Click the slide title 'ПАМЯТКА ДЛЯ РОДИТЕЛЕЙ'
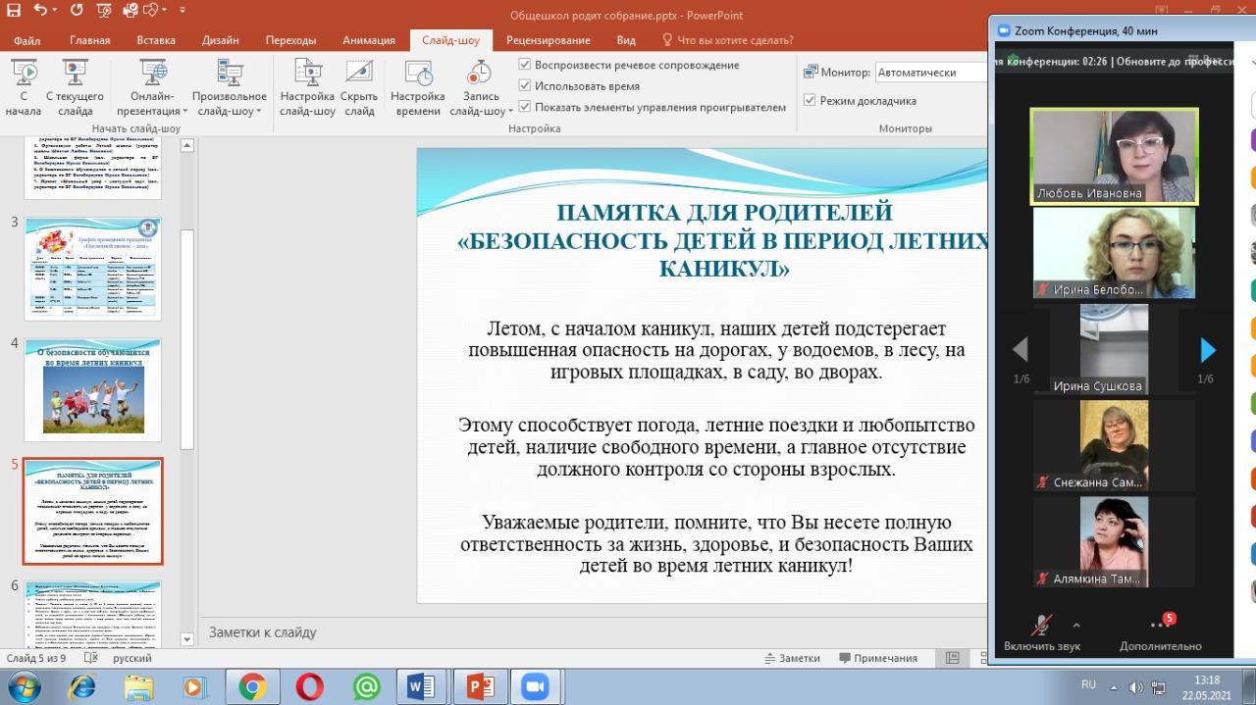This screenshot has height=705, width=1256. 724,212
